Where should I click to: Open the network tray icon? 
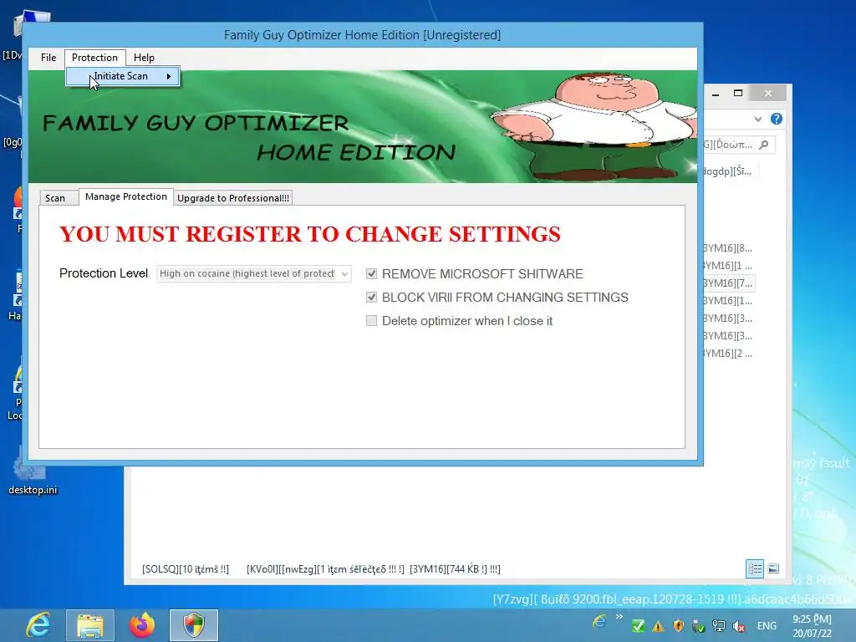pyautogui.click(x=719, y=626)
